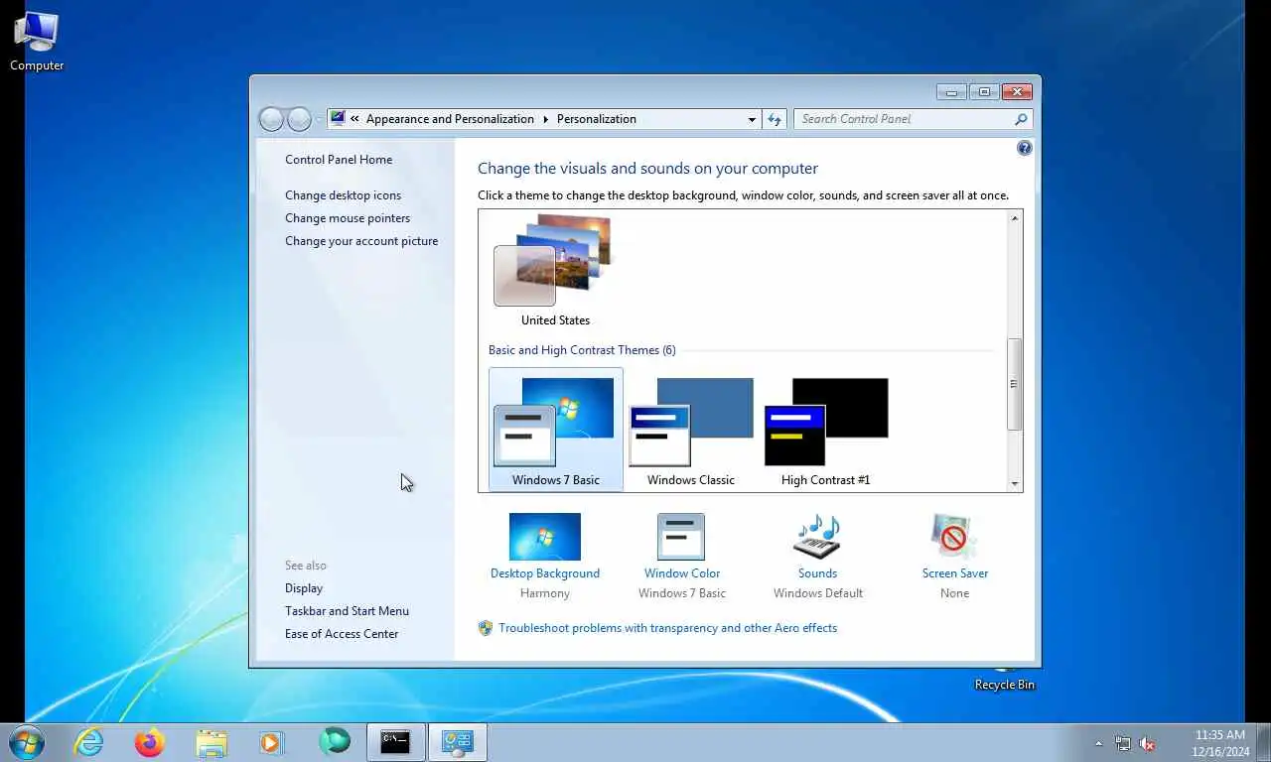This screenshot has height=762, width=1271.
Task: Expand breadcrumb arrow after Appearance and Personalization
Action: tap(545, 119)
